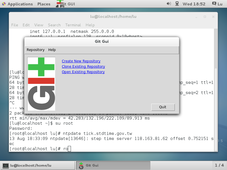The image size is (227, 170).
Task: Open the clock showing Wed 18:52
Action: click(x=194, y=4)
